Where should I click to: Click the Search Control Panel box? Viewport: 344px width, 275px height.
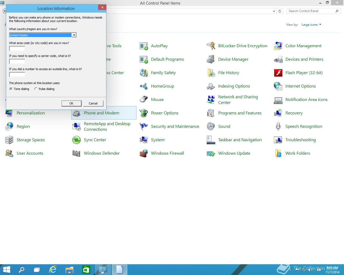click(313, 11)
